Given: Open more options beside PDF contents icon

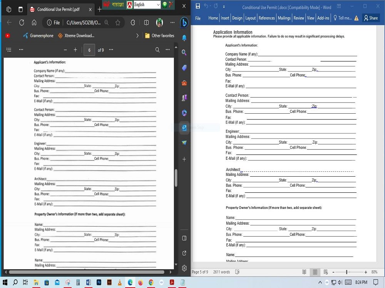Looking at the screenshot, I should tap(21, 50).
